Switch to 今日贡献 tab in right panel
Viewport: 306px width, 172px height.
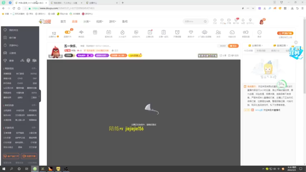coord(248,50)
